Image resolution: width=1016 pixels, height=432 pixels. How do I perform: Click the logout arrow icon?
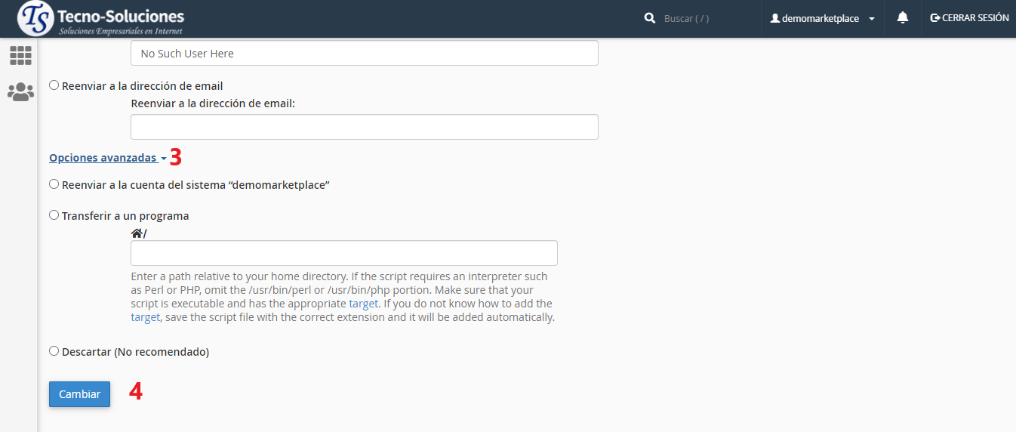point(935,18)
